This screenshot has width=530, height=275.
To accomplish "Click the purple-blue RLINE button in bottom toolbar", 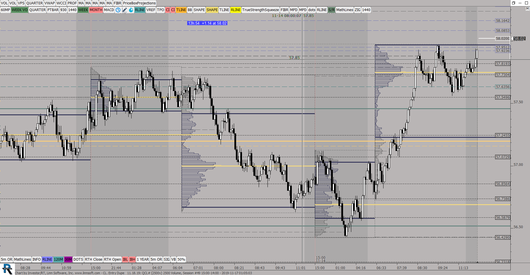I will pyautogui.click(x=47, y=259).
